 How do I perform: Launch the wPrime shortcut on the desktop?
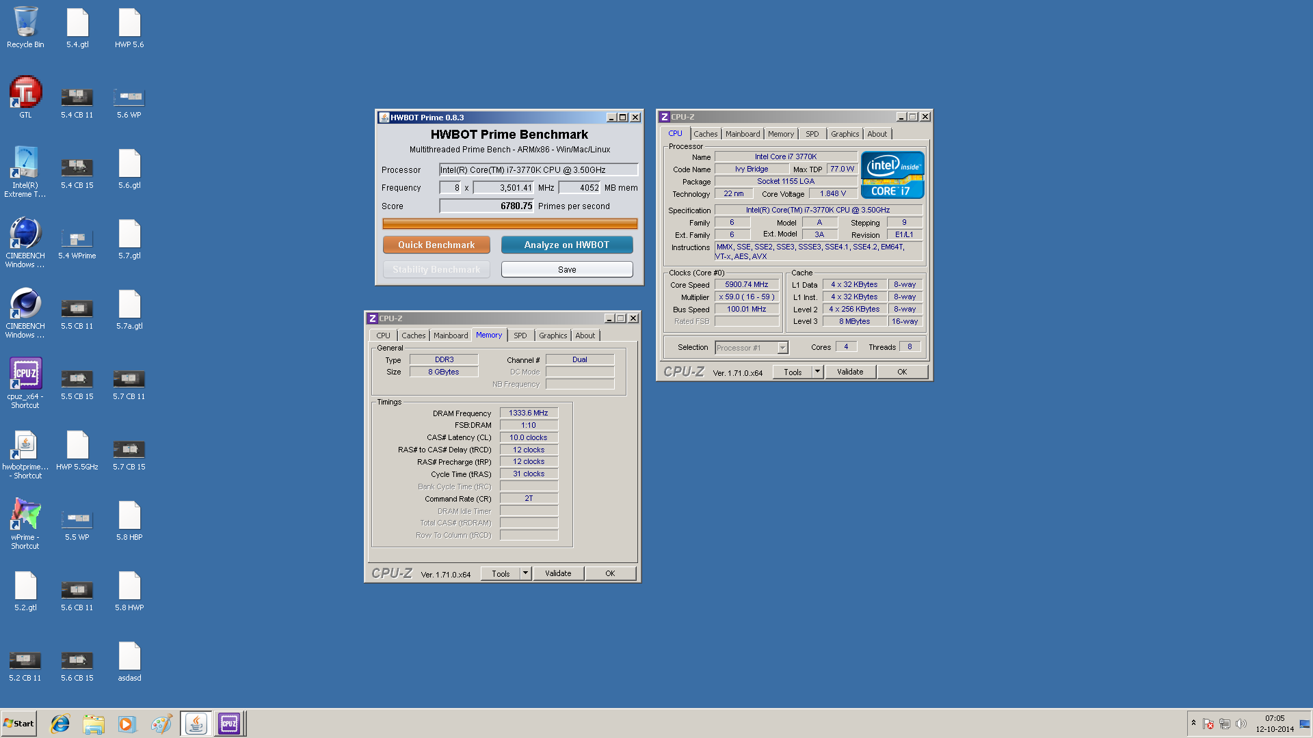[25, 524]
